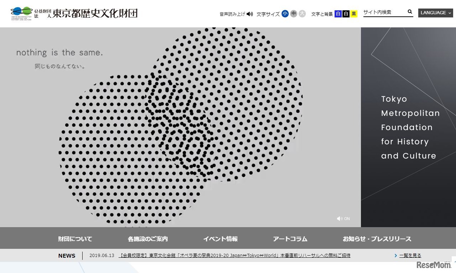Mute the banner audio via ON speaker toggle
Viewport: 456px width, 273px height.
[x=343, y=219]
